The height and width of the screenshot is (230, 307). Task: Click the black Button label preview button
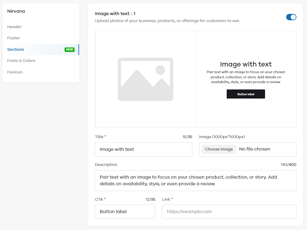click(246, 94)
